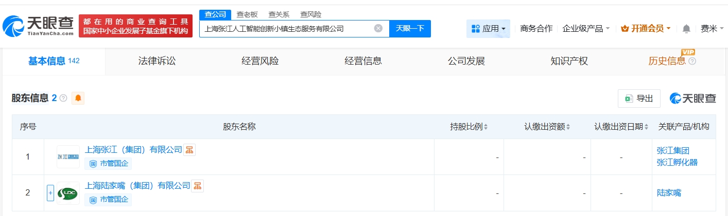This screenshot has width=728, height=216.
Task: Sort shareholders by 持股比例
Action: [469, 127]
